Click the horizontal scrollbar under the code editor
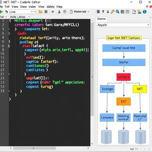152x152 pixels. [50, 148]
